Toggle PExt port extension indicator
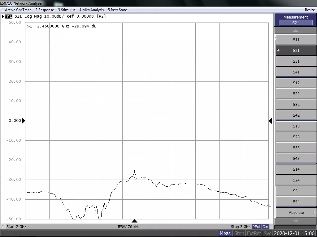The height and width of the screenshot is (237, 317). (x=256, y=227)
